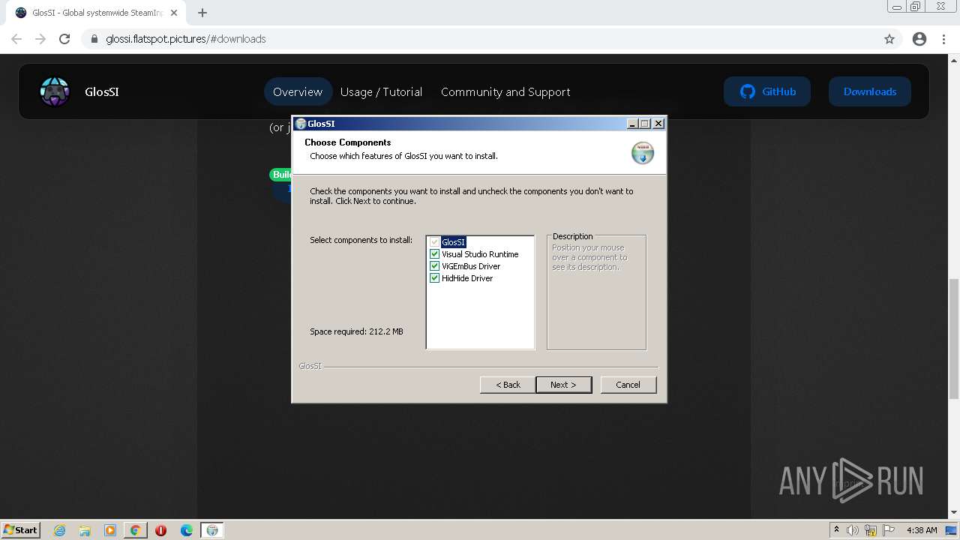Go forward in Chrome browser
Screen dimensions: 960x540
[40, 39]
